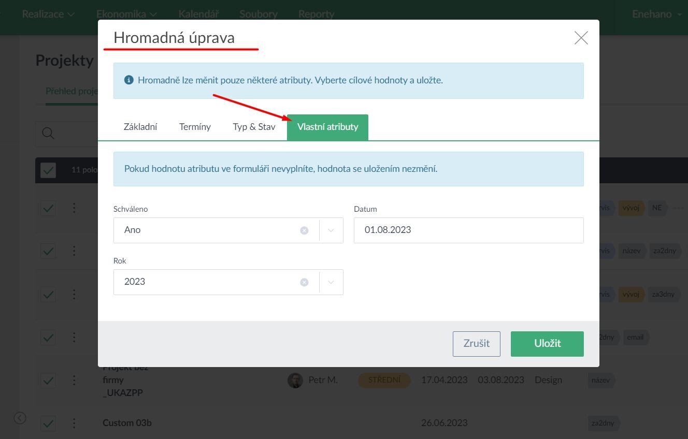The image size is (688, 439).
Task: Switch to the Typ & Stav tab
Action: [x=254, y=127]
